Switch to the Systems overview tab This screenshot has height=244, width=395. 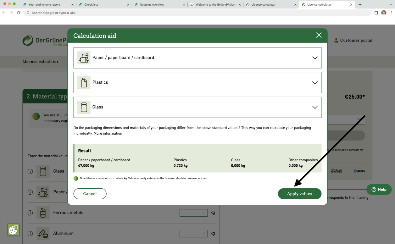[152, 5]
